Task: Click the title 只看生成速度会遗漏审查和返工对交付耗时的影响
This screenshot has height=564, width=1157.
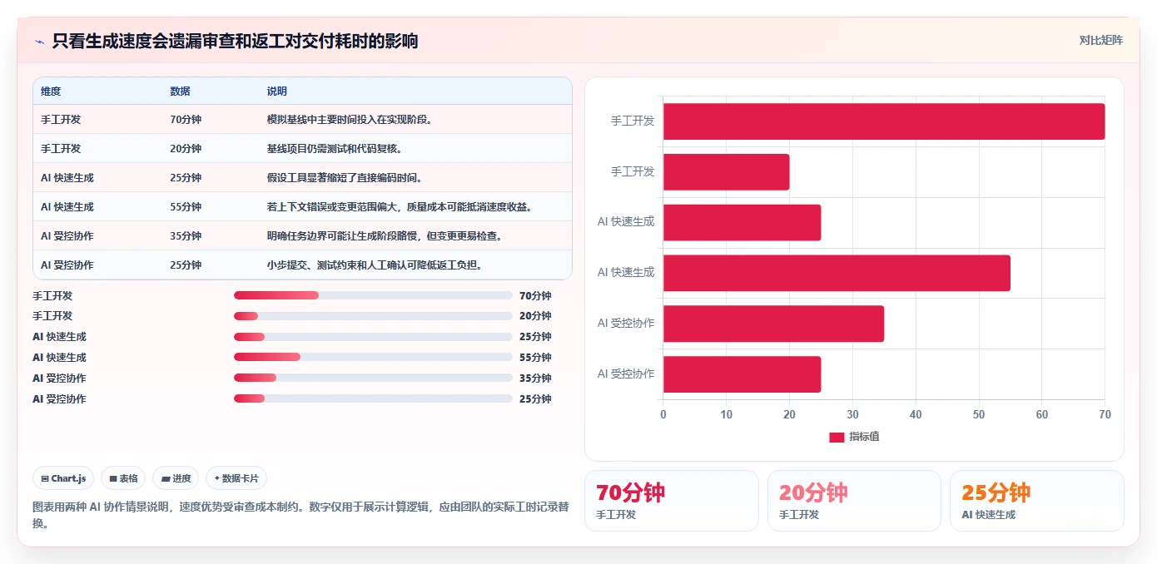Action: 235,41
